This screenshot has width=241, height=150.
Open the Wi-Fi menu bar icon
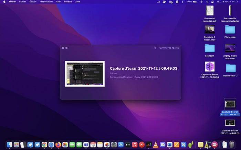pyautogui.click(x=201, y=2)
